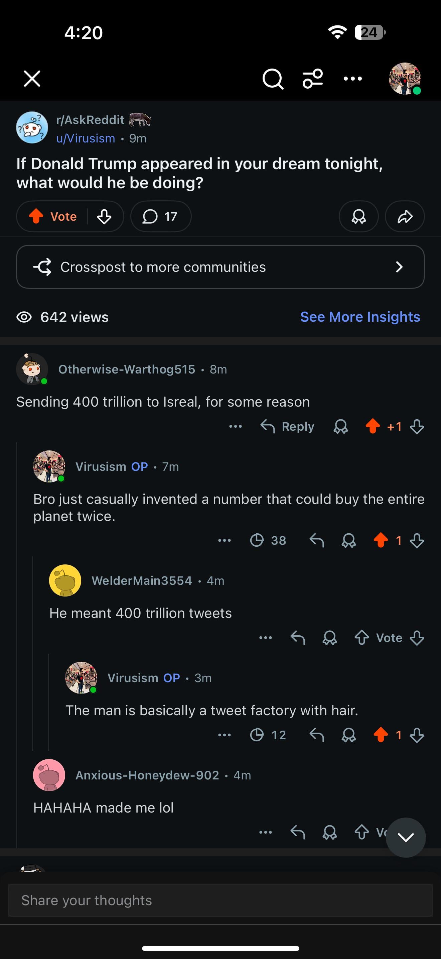Jump to next comment with chevron button
The width and height of the screenshot is (441, 959).
click(x=406, y=837)
